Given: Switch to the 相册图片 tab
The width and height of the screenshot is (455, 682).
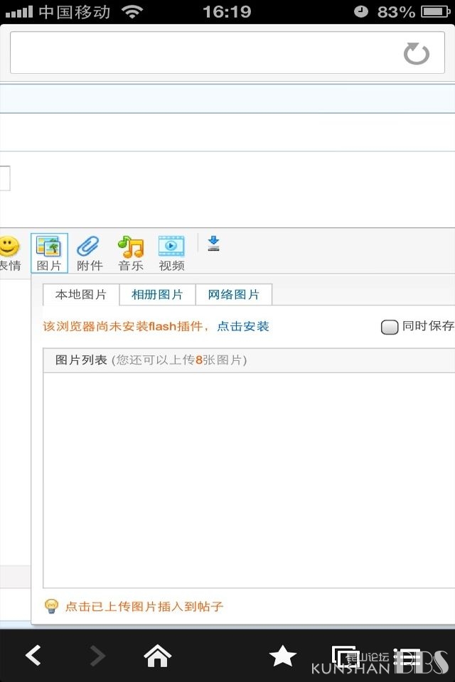Looking at the screenshot, I should pos(157,294).
